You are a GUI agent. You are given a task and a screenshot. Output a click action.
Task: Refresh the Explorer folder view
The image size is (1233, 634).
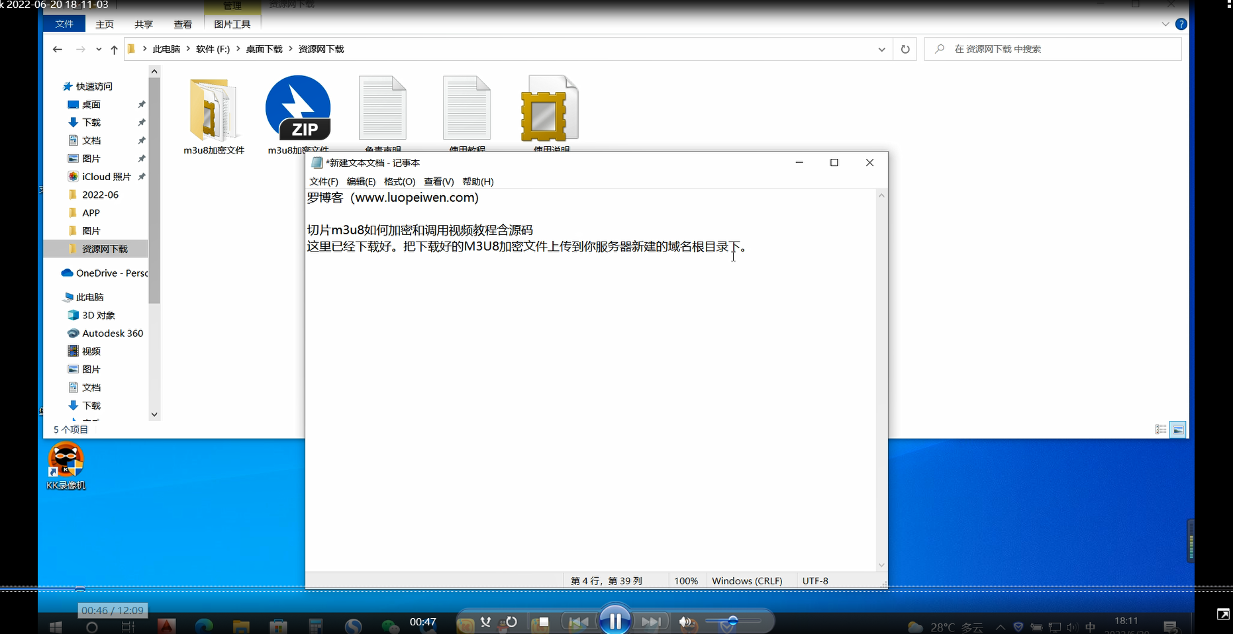(905, 49)
